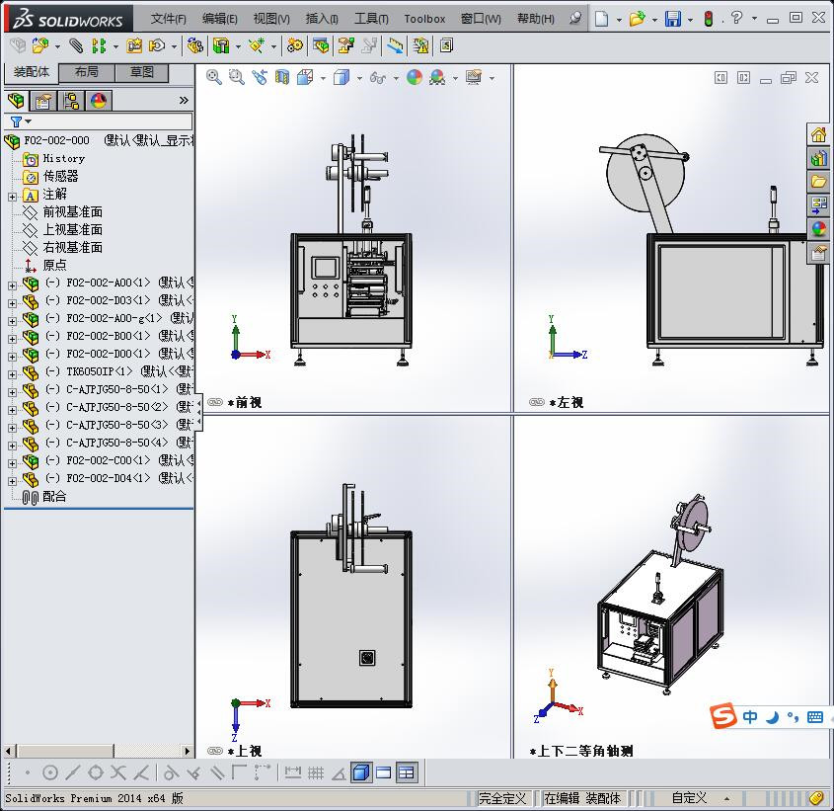Open the 视图(V) menu
This screenshot has height=811, width=834.
point(271,19)
